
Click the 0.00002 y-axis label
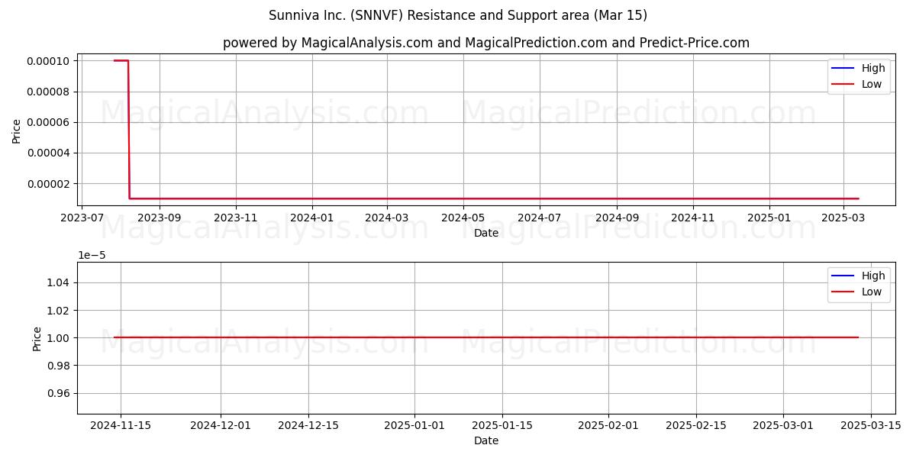pos(47,183)
